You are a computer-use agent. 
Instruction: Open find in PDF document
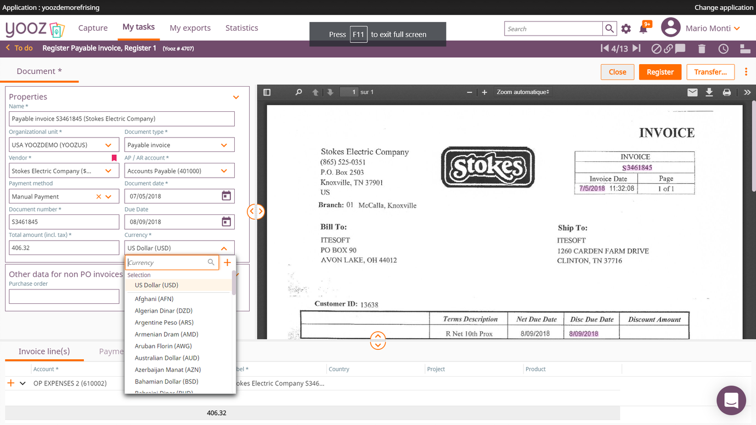tap(298, 92)
